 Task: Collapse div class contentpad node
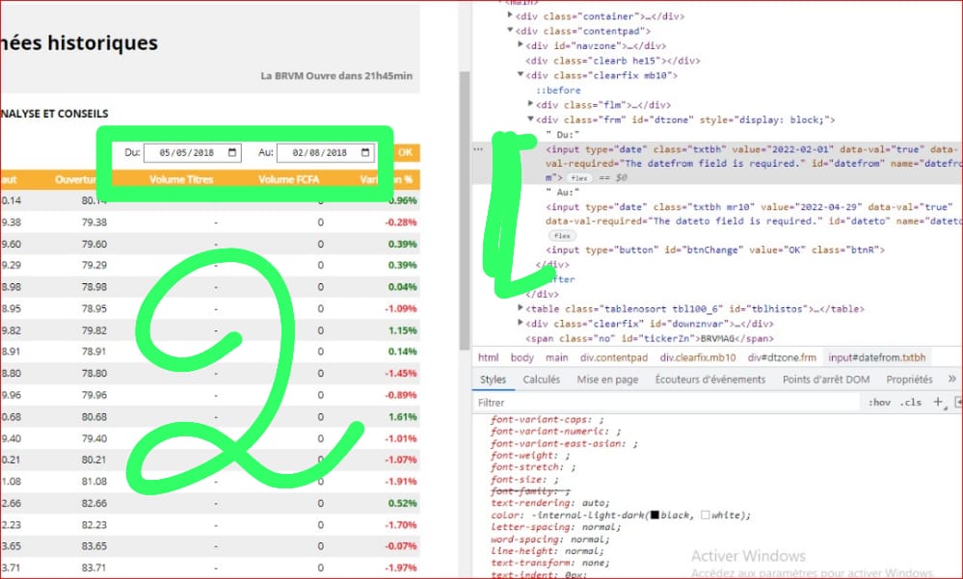point(510,30)
